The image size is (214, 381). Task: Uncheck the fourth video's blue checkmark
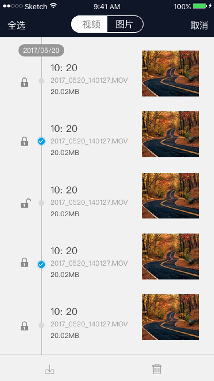(41, 265)
